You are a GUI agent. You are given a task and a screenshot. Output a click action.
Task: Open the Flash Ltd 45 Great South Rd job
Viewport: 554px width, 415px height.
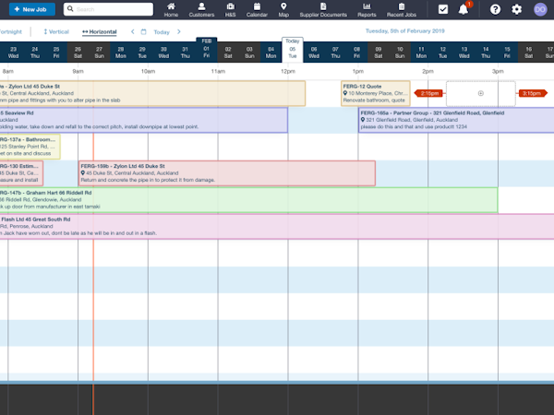point(277,226)
